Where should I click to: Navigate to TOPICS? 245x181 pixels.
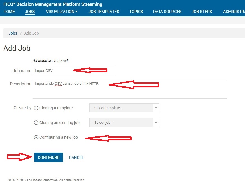coord(136,12)
